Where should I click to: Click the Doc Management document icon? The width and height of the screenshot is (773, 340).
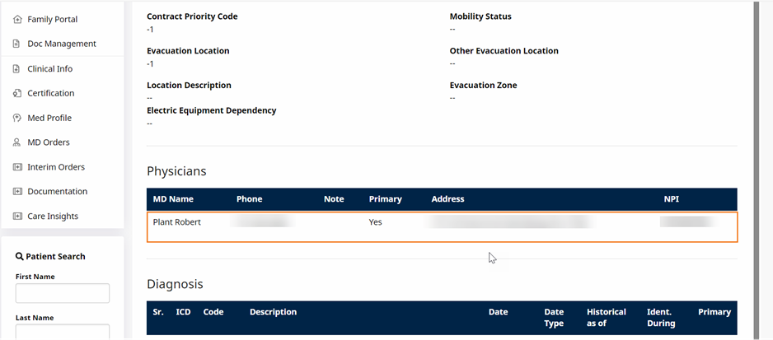point(16,44)
